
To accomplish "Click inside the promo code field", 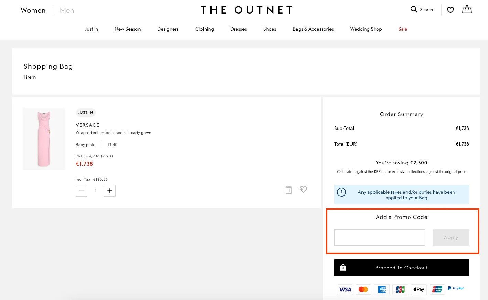I will (379, 237).
